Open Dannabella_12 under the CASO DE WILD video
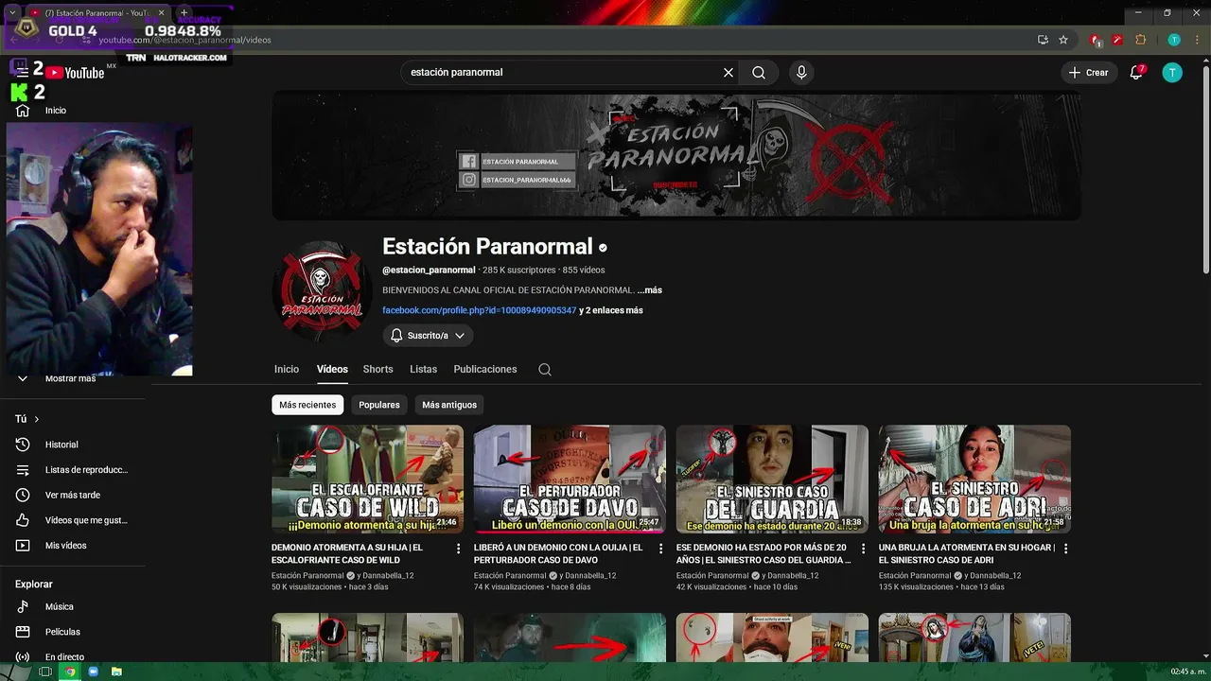 pos(388,576)
